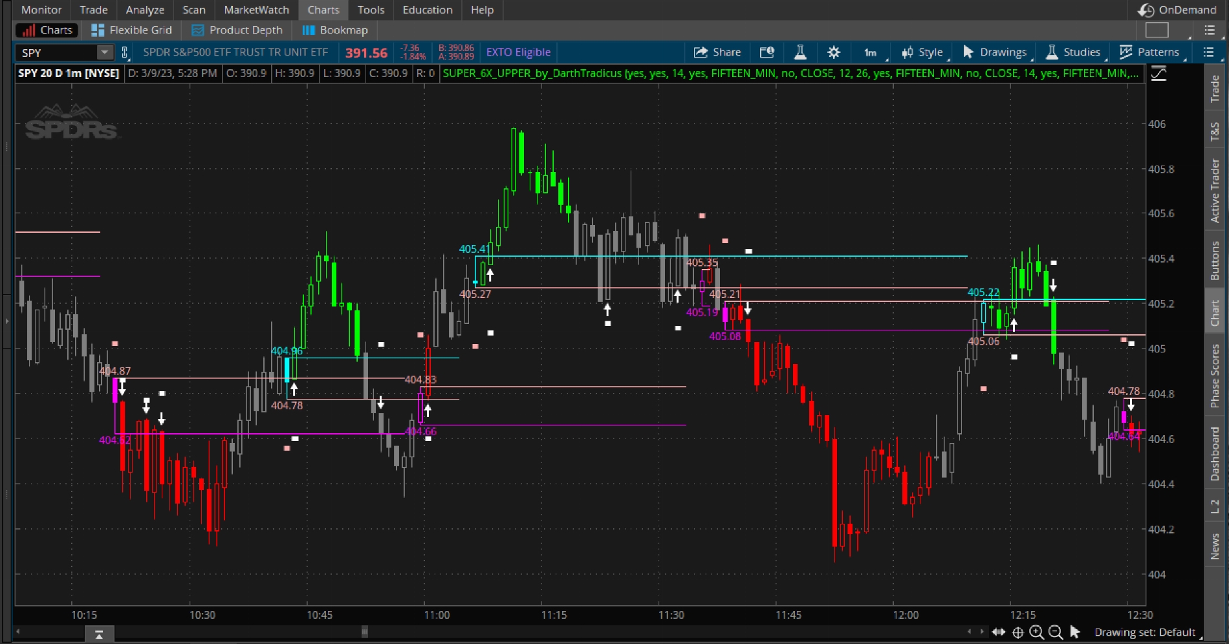
Task: Switch to the Analyze tab
Action: pyautogui.click(x=145, y=10)
